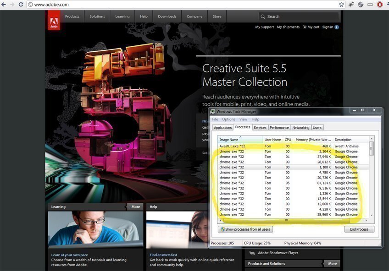The width and height of the screenshot is (389, 271).
Task: Switch to the Networking tab
Action: coord(300,127)
